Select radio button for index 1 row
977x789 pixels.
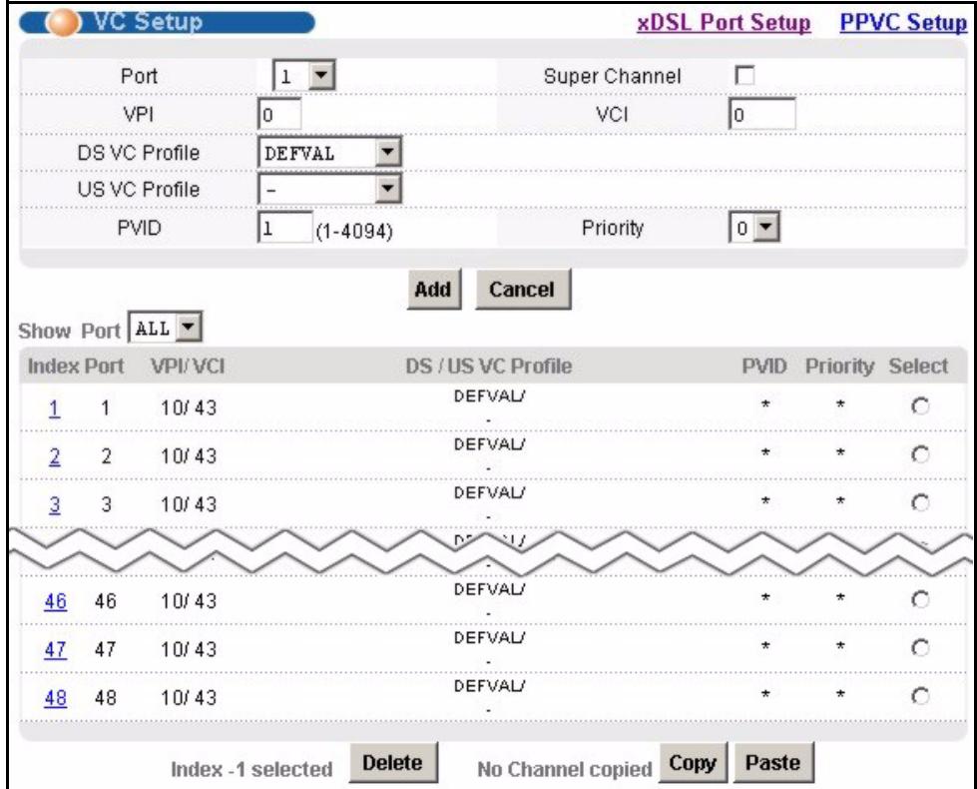(x=920, y=406)
